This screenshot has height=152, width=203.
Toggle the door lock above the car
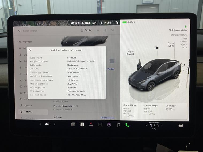click(157, 48)
